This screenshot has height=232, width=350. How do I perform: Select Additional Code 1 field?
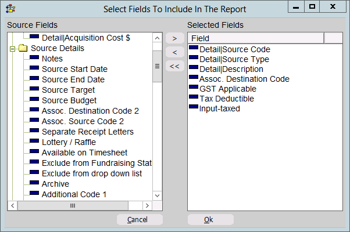(x=74, y=194)
